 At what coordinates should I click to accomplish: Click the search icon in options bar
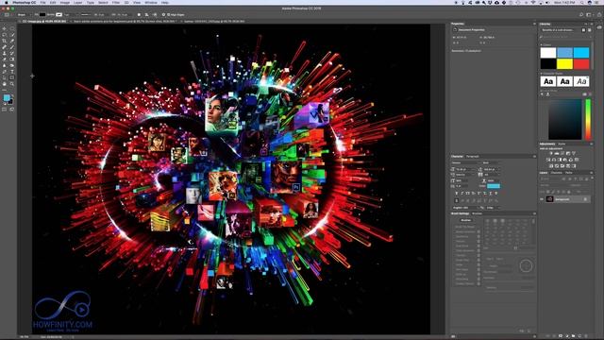tap(581, 15)
